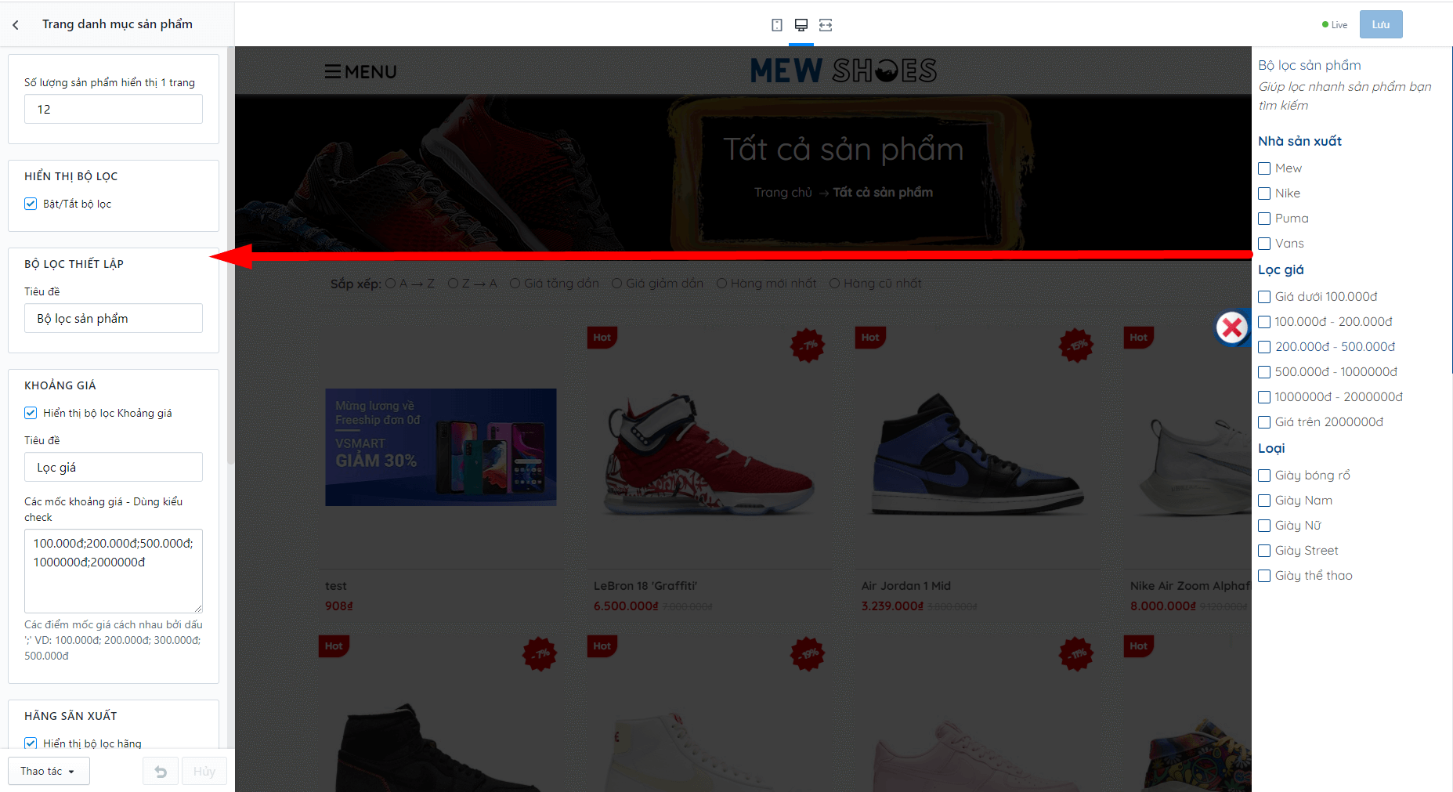Open the hamburger MENU
Screen dimensions: 1453x792
click(361, 72)
